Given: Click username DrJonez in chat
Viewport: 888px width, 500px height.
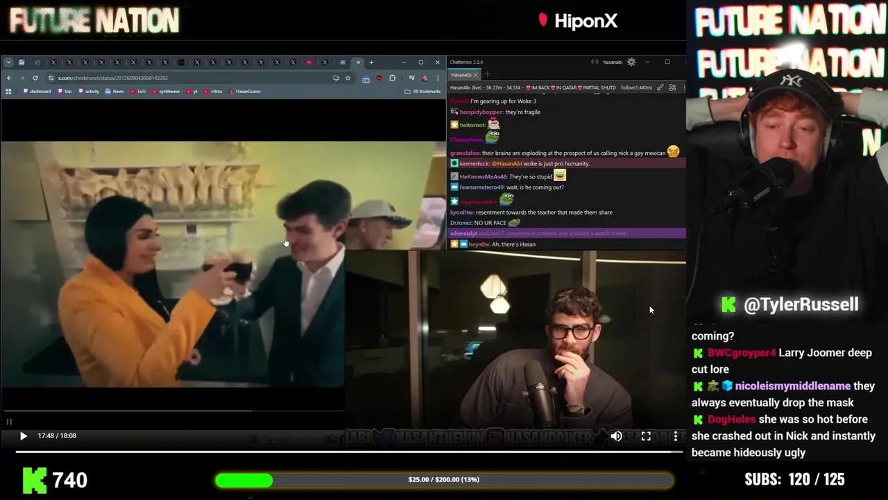Looking at the screenshot, I should point(461,223).
